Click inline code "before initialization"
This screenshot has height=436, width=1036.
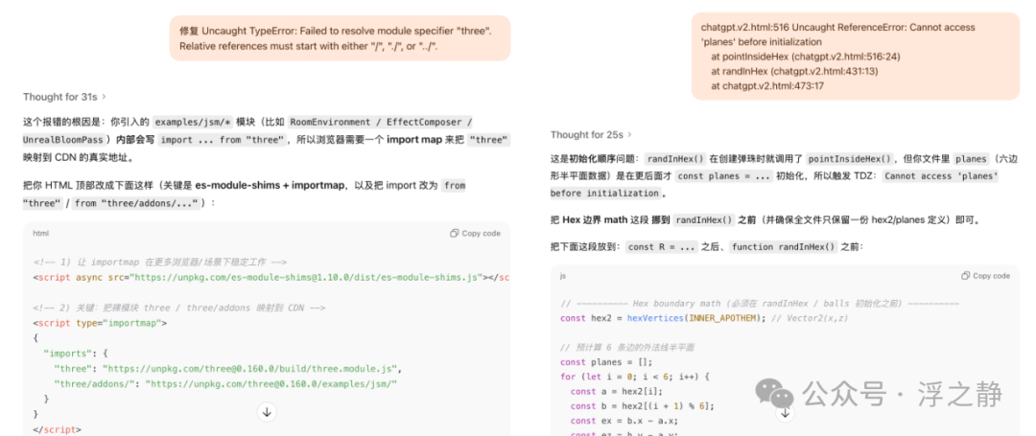pos(606,194)
